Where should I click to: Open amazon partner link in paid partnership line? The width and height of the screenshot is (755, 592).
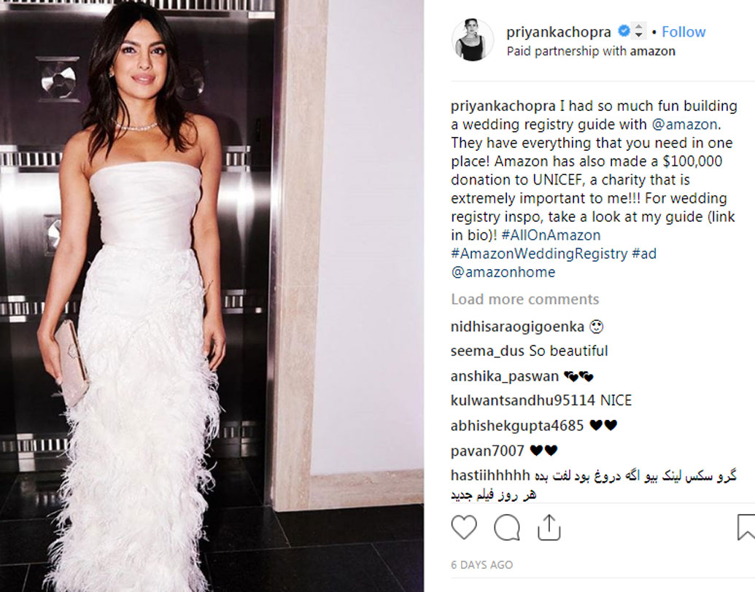pos(652,51)
